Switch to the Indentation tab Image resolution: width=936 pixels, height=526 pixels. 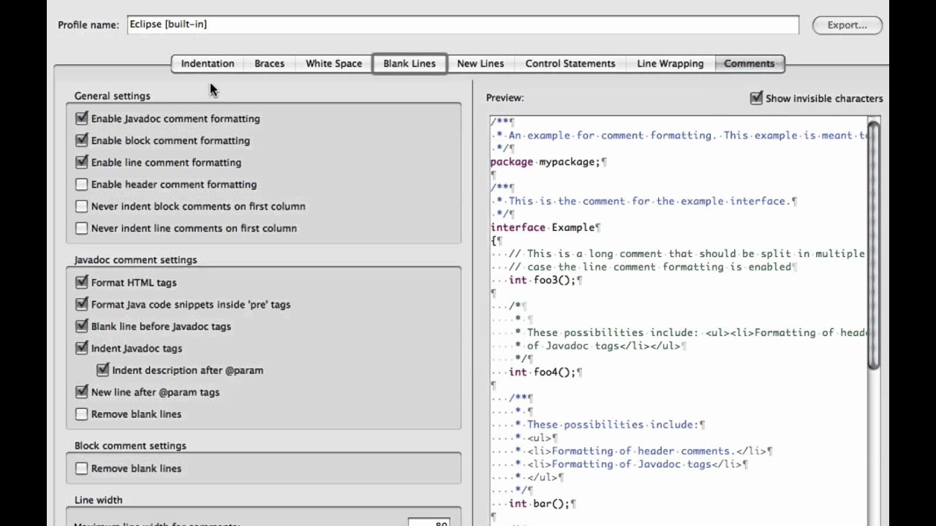[208, 64]
